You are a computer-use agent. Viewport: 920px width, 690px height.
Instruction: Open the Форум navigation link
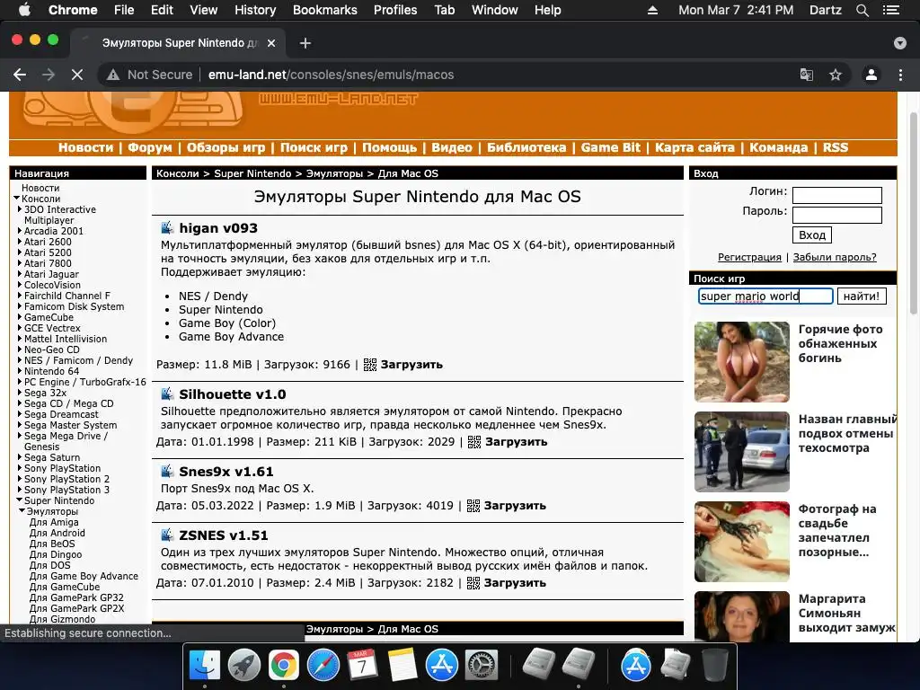pos(150,147)
